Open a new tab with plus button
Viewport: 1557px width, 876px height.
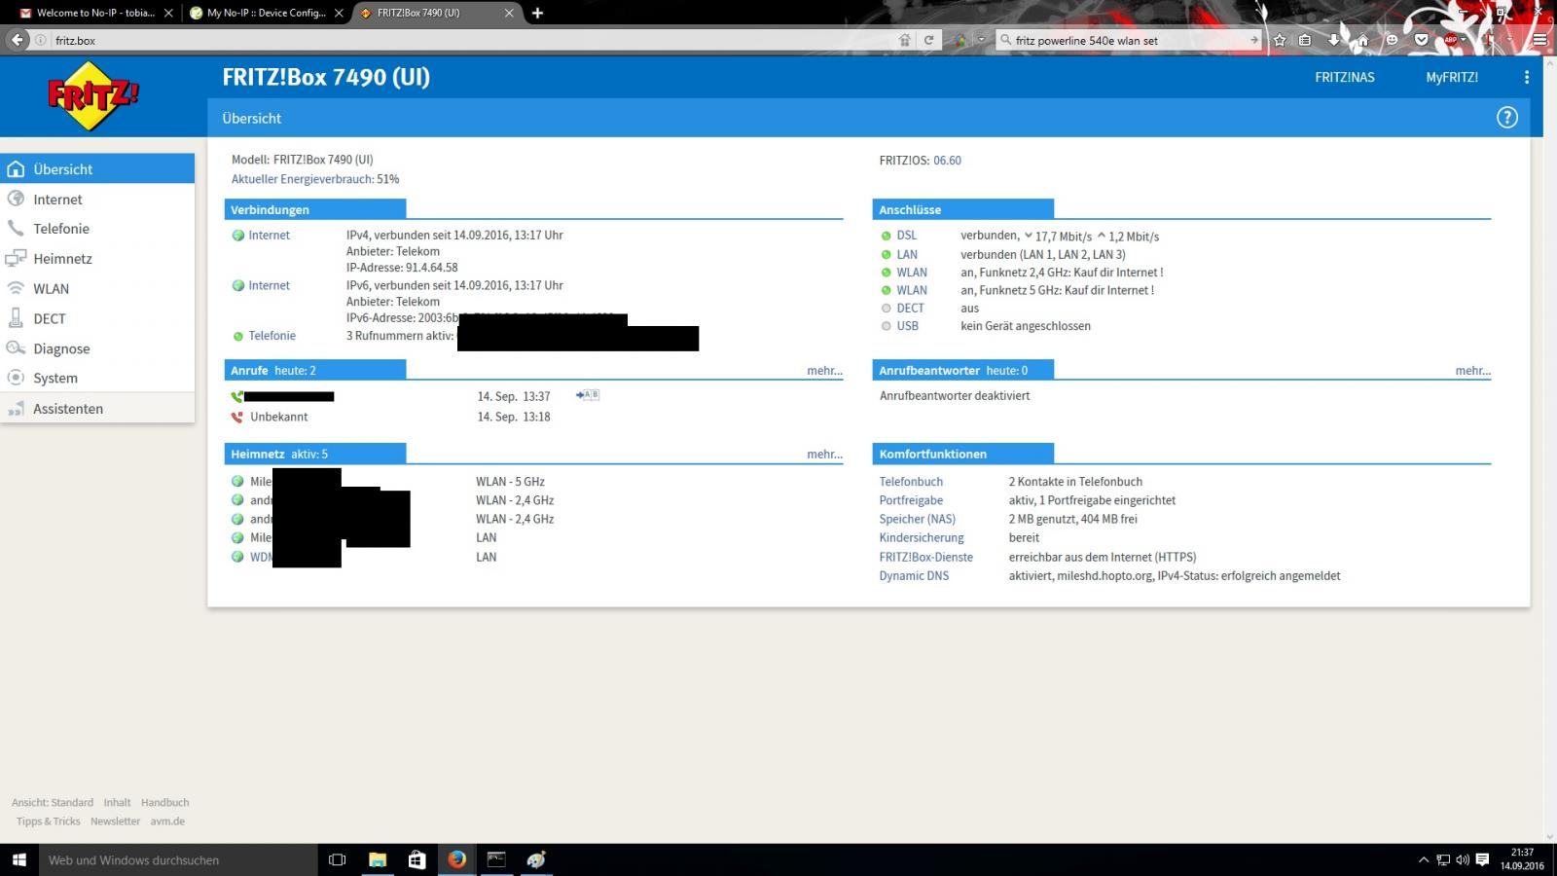(x=537, y=13)
